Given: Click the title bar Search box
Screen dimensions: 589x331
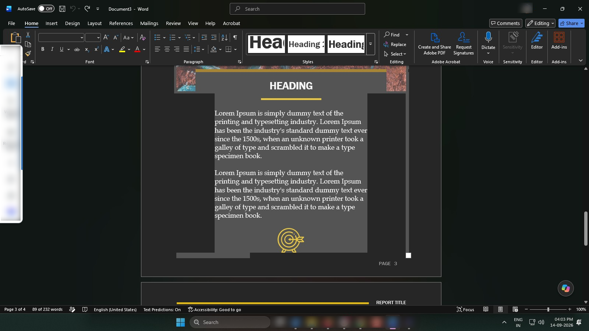Looking at the screenshot, I should (297, 9).
